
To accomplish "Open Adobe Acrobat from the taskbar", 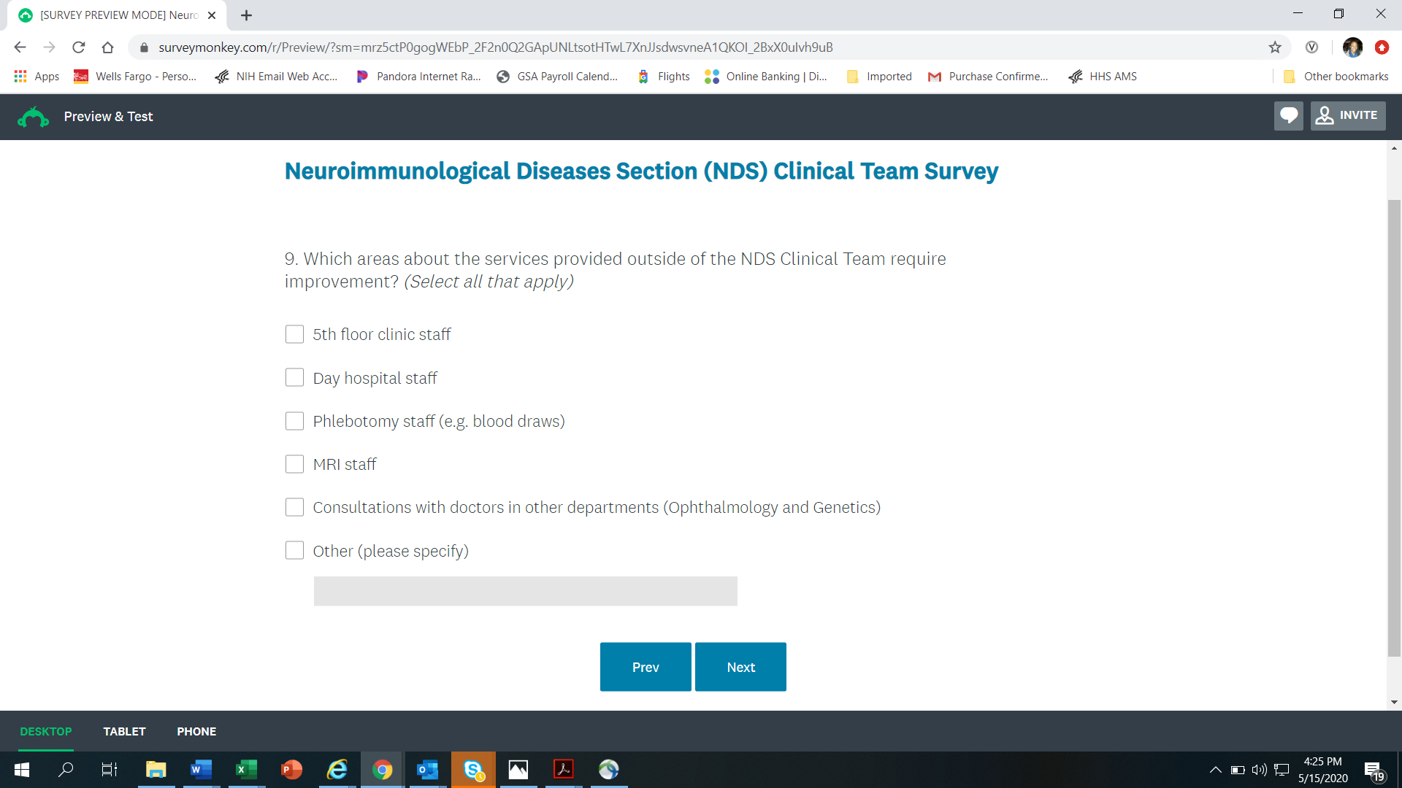I will point(563,770).
